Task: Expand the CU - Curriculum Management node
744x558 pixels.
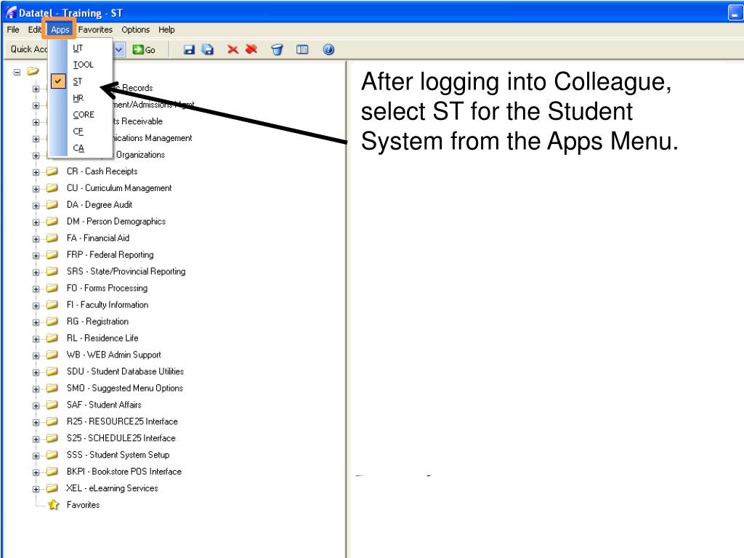Action: pos(36,189)
